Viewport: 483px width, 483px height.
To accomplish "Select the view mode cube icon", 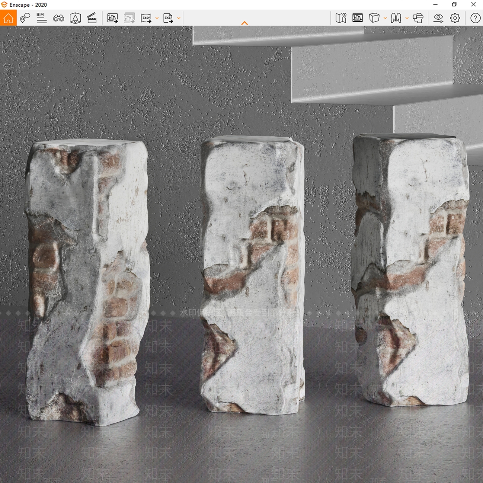I will click(374, 18).
